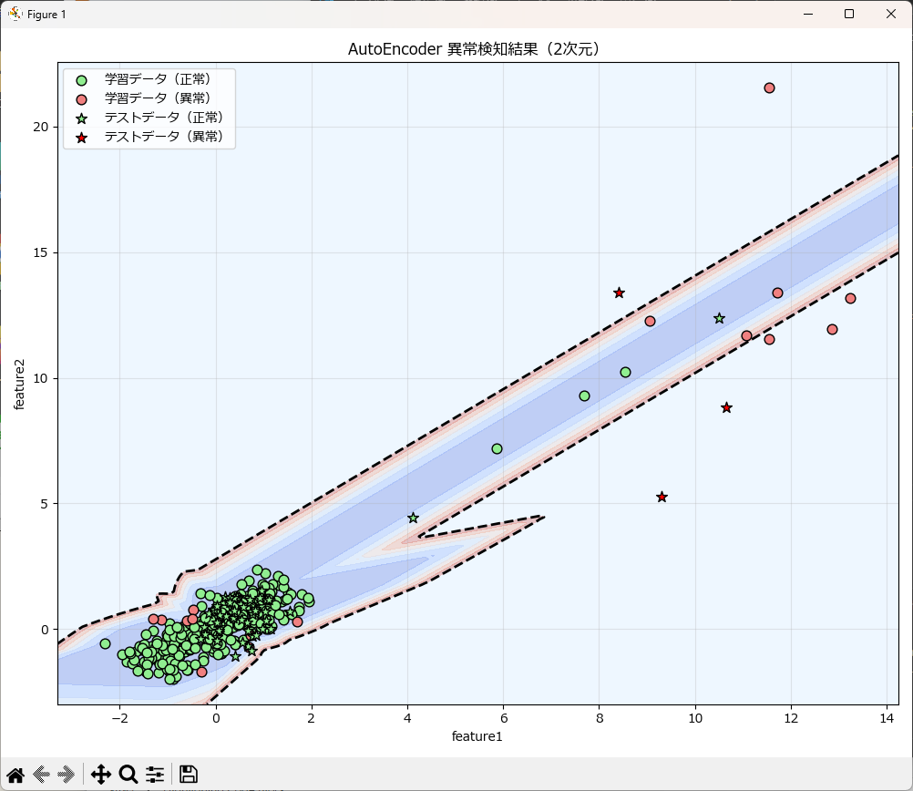Viewport: 913px width, 791px height.
Task: Click the Forward arrow to next view
Action: tap(67, 775)
